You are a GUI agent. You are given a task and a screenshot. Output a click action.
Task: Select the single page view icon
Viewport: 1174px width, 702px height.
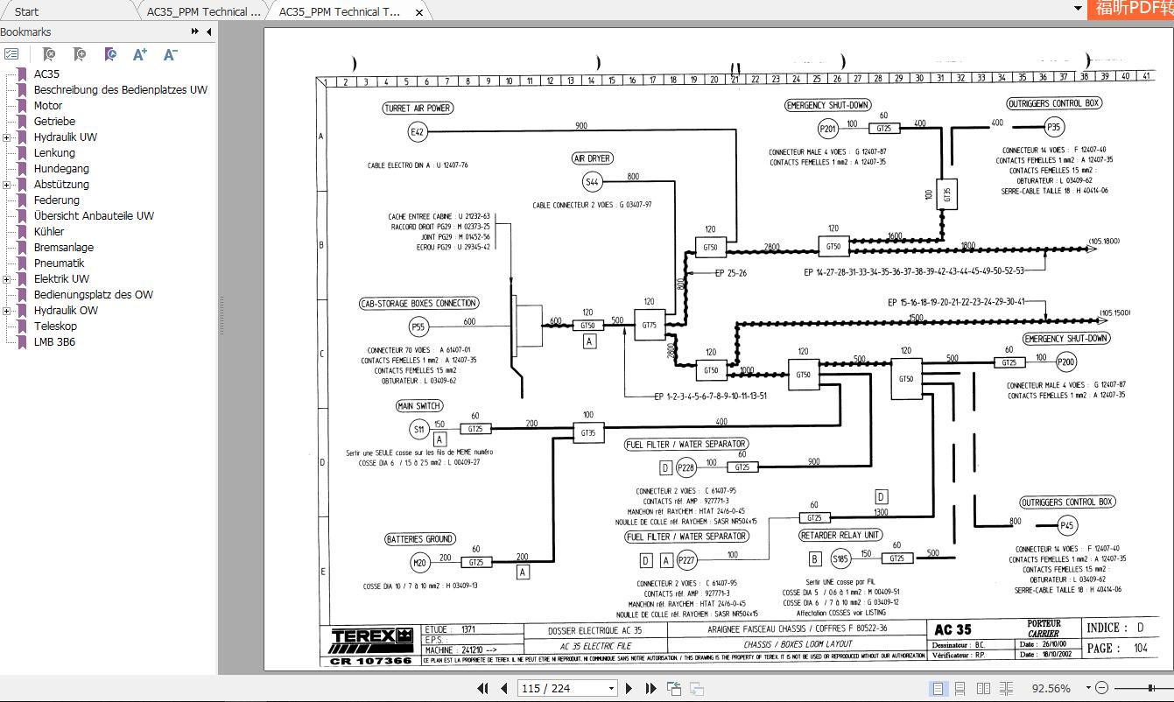(x=938, y=688)
